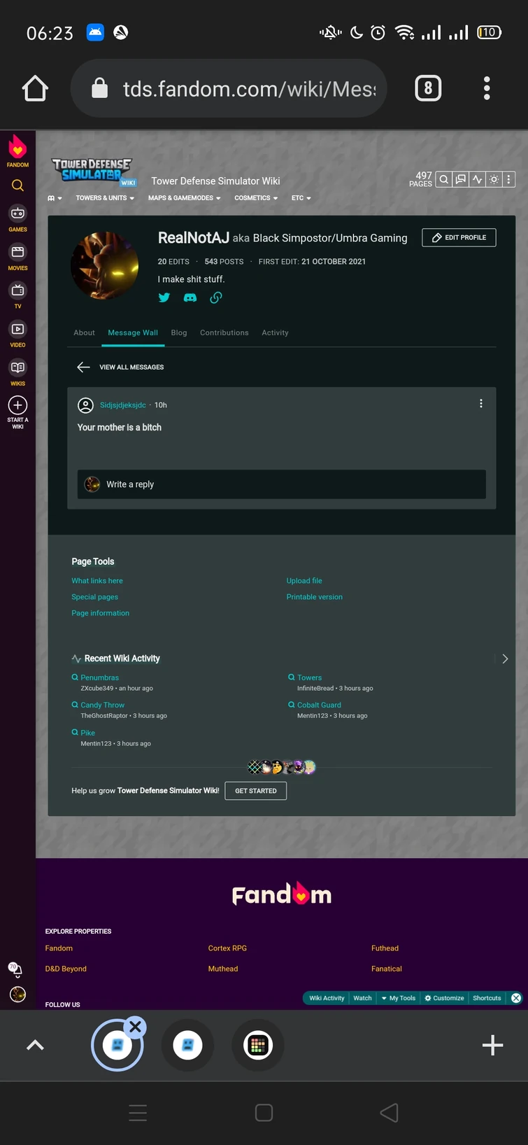Viewport: 528px width, 1145px height.
Task: Open the Candy Throw recent activity page
Action: pos(102,705)
